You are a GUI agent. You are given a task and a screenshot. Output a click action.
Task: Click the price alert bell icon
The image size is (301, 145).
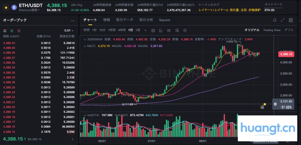[275, 20]
